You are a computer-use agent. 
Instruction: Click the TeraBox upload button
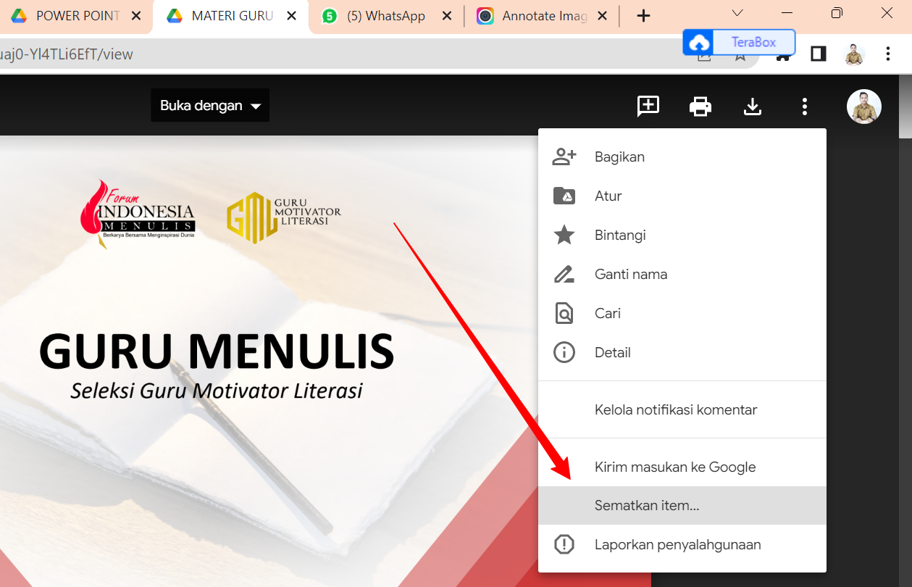pyautogui.click(x=739, y=42)
